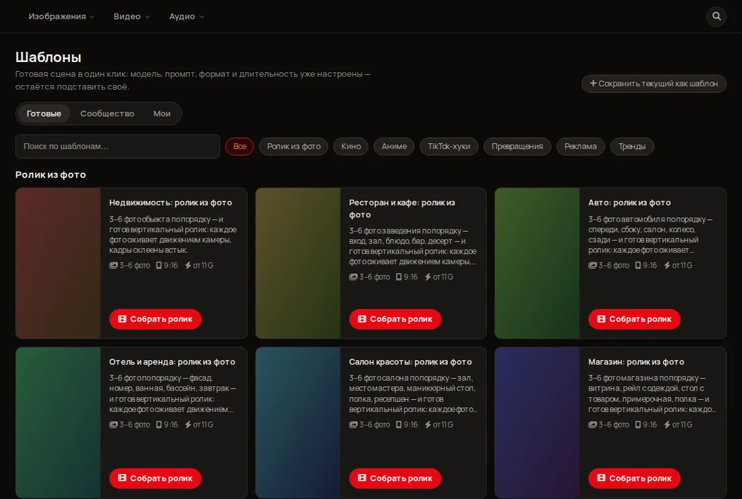Filter templates by Кино
The width and height of the screenshot is (742, 499).
(x=351, y=146)
